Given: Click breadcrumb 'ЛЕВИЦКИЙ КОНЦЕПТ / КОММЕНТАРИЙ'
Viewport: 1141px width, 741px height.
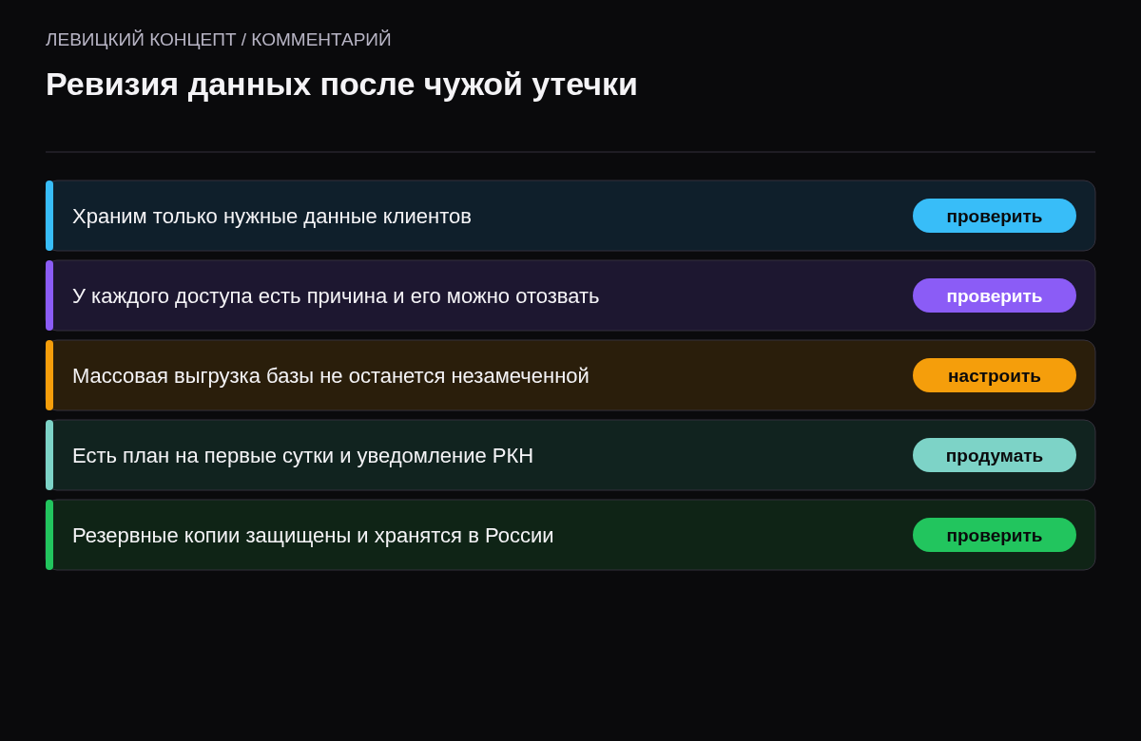Looking at the screenshot, I should pyautogui.click(x=219, y=40).
